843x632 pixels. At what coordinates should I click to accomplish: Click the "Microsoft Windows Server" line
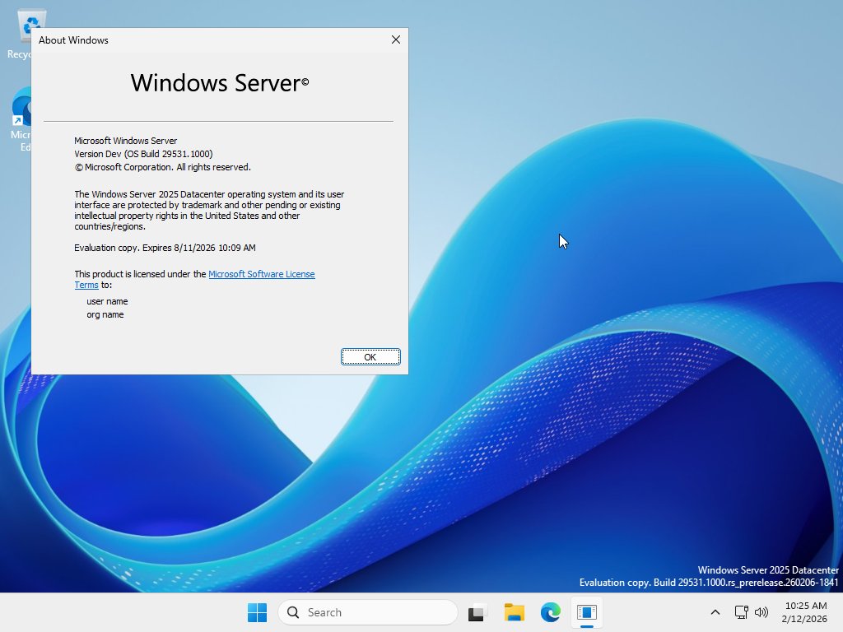pos(126,141)
